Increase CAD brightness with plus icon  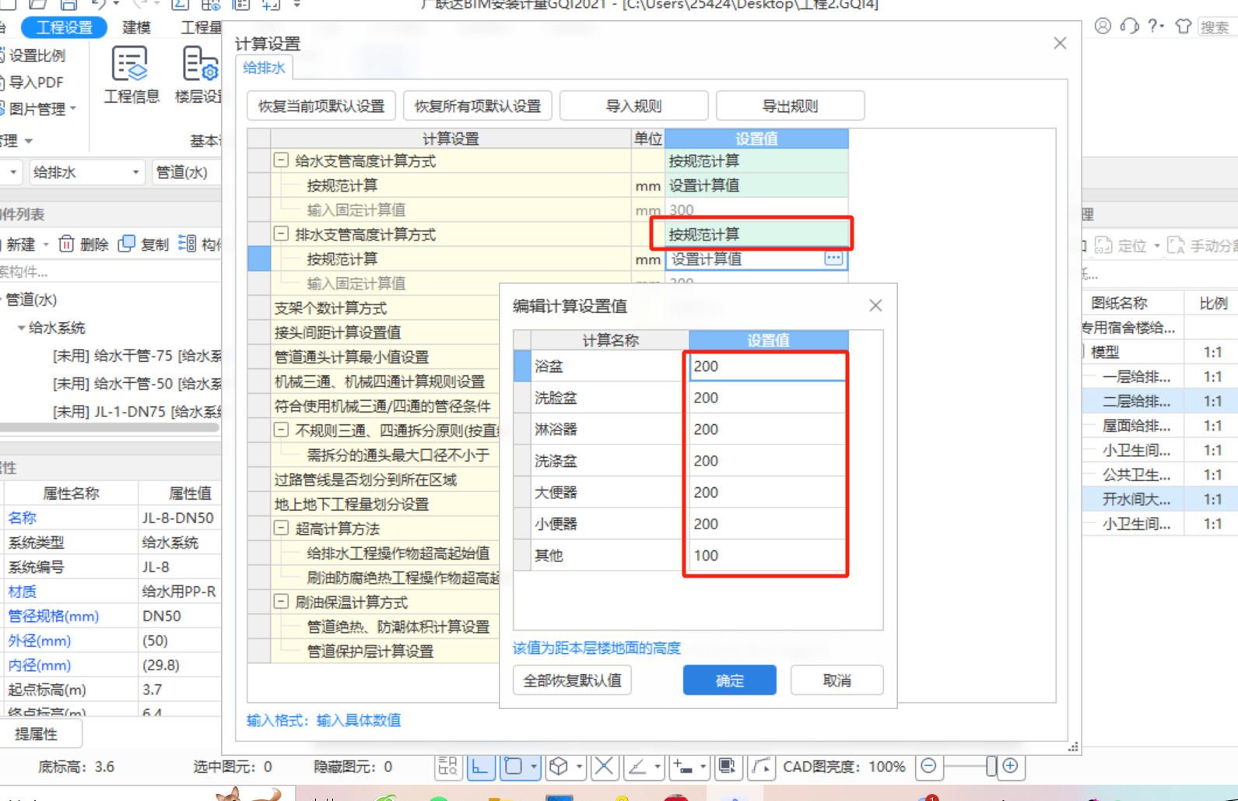point(1010,767)
